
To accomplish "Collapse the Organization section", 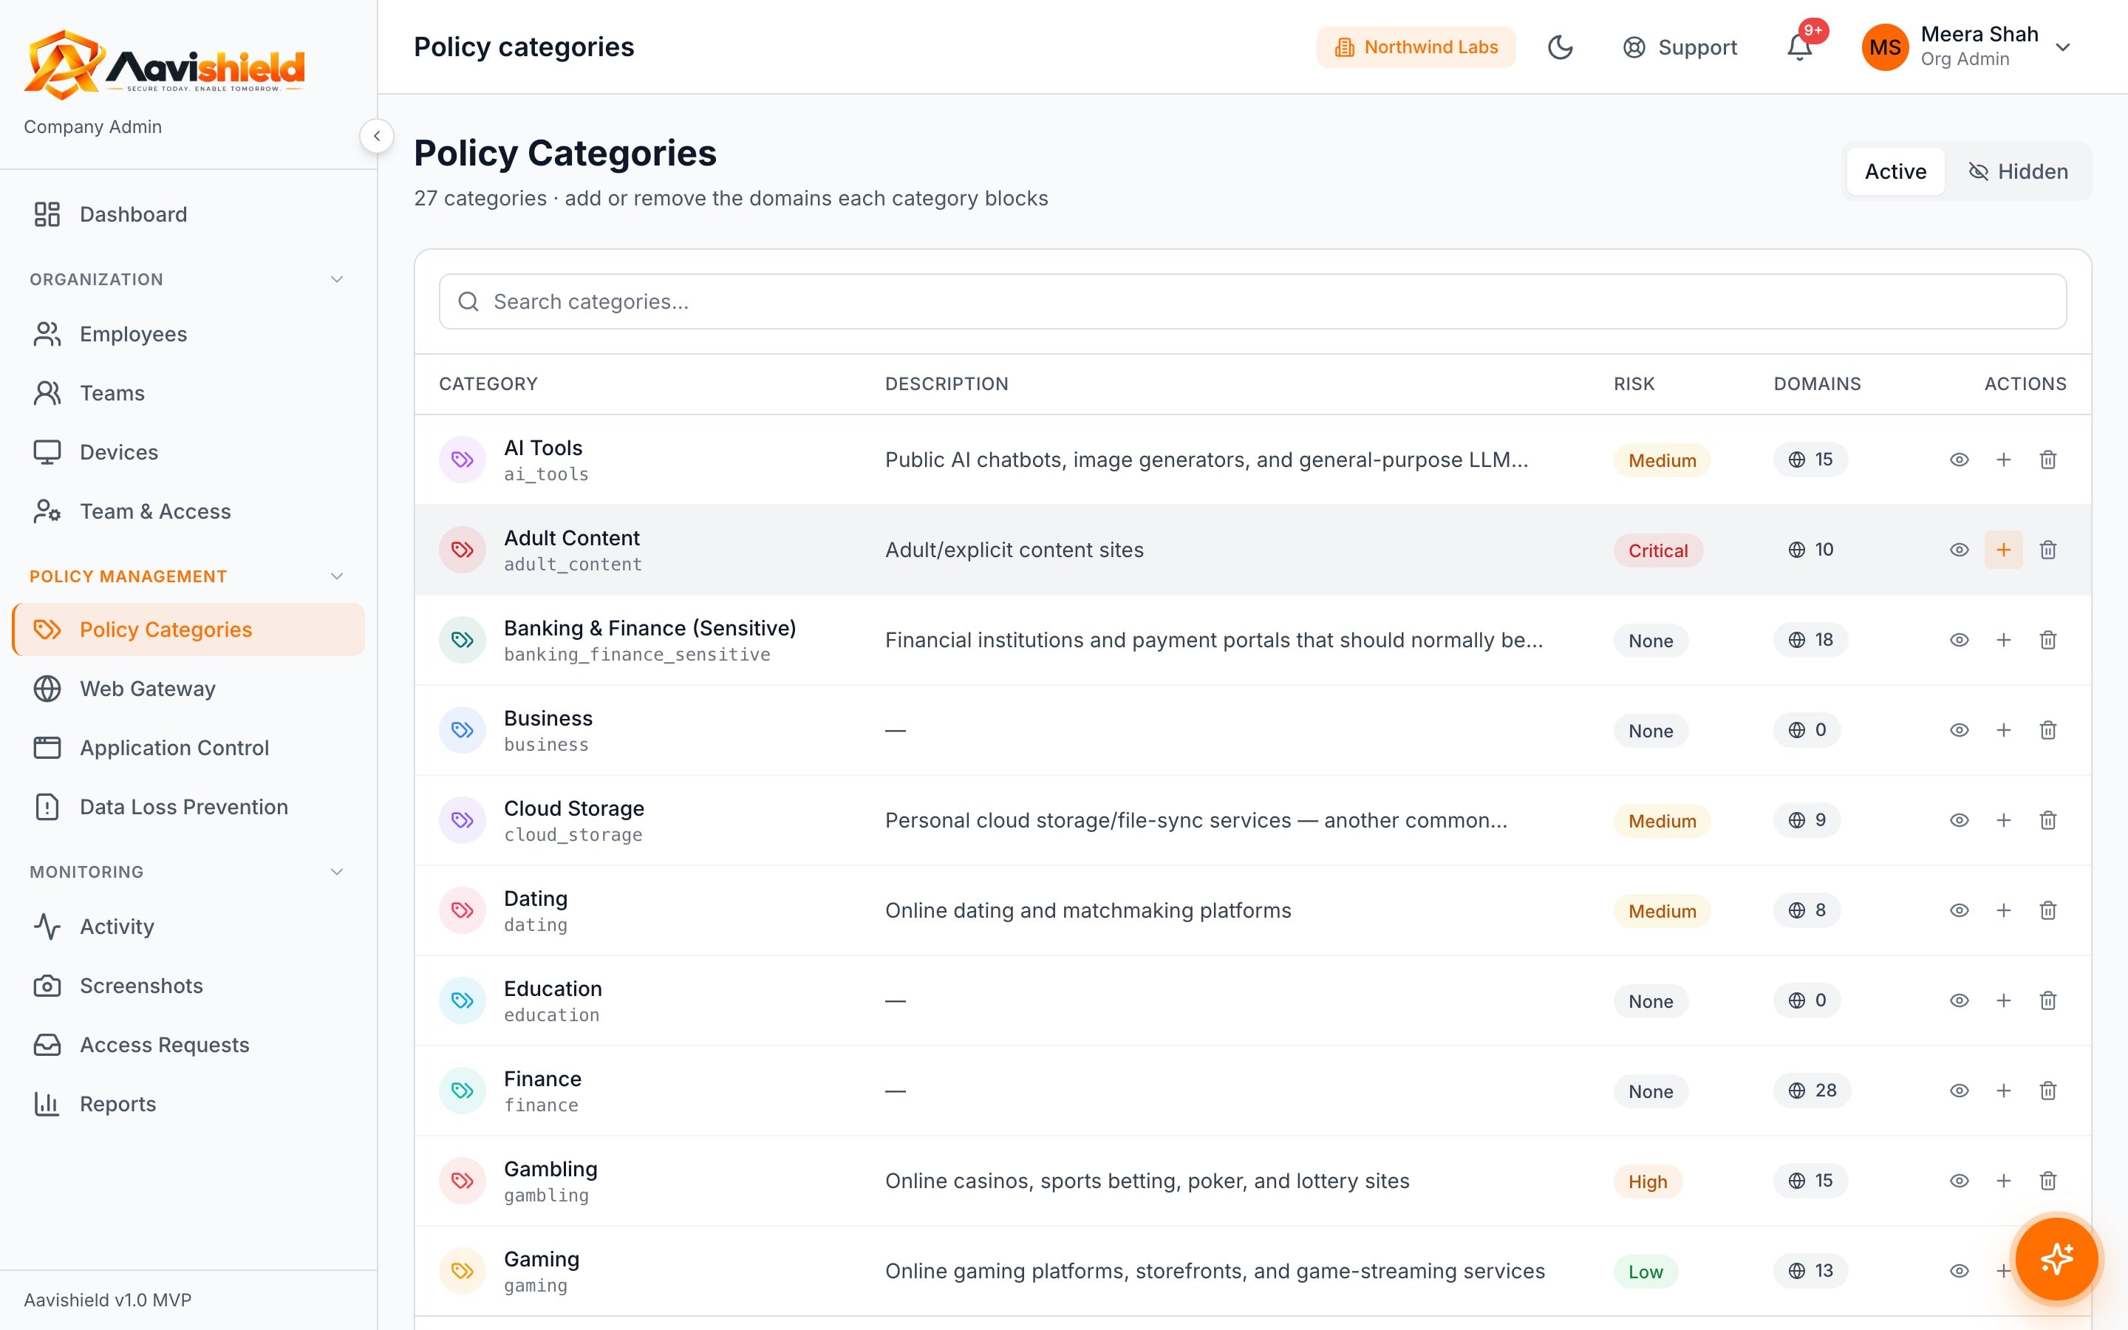I will click(336, 279).
